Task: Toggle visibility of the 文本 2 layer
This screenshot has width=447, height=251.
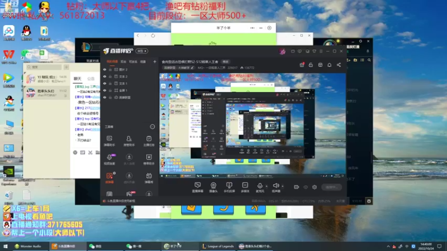Action: click(x=104, y=76)
